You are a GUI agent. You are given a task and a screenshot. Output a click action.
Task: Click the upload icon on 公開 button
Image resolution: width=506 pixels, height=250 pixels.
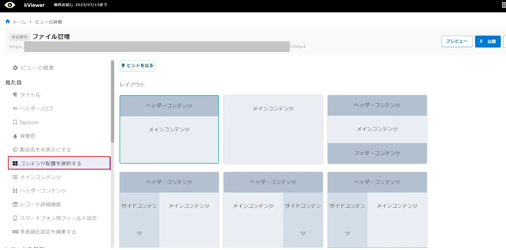point(481,41)
